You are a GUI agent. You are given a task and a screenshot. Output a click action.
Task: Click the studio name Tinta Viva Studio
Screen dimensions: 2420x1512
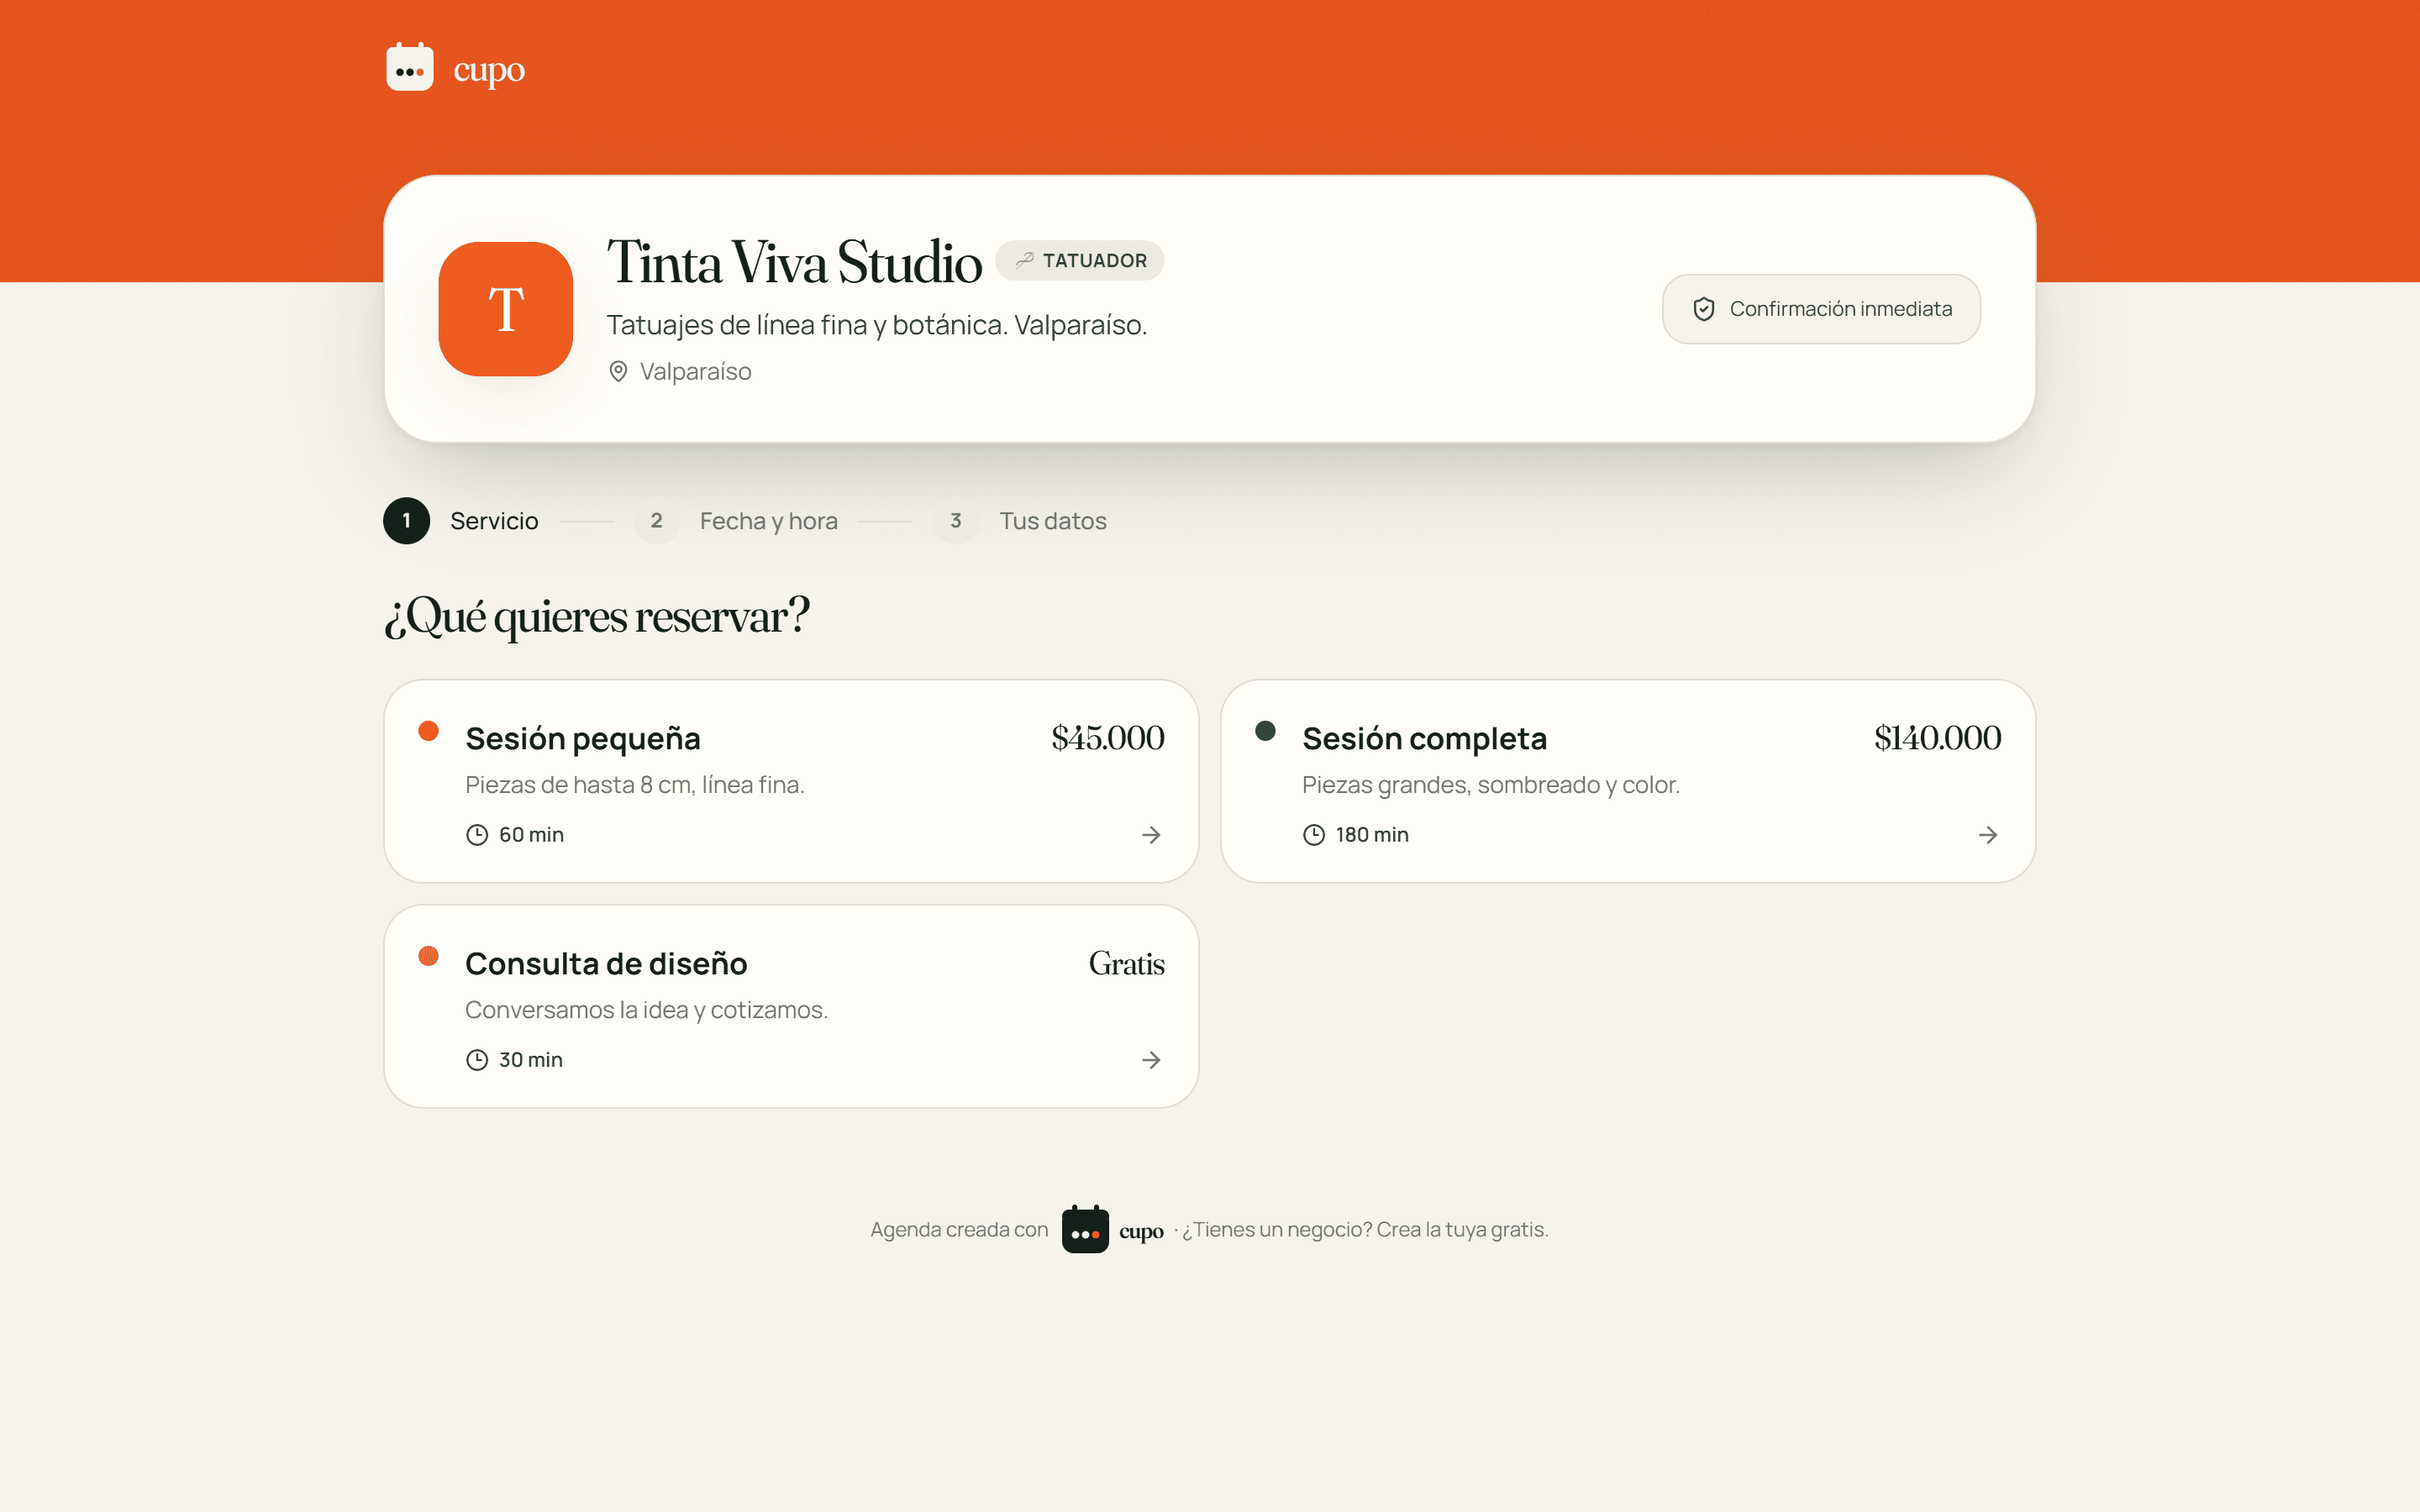(795, 263)
